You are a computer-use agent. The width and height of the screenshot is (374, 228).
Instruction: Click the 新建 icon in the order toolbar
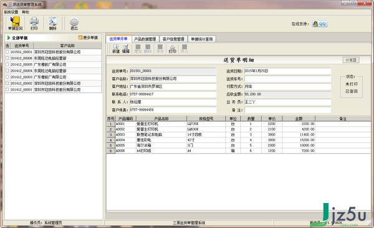(116, 49)
